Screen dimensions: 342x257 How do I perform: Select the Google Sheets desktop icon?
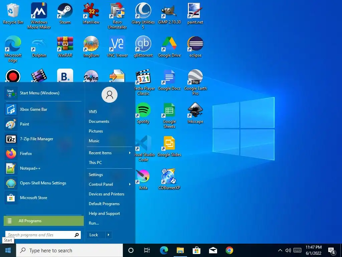click(169, 115)
